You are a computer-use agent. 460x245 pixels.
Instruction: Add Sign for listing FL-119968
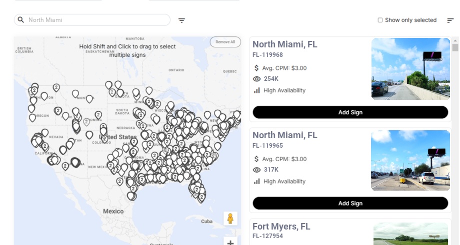350,112
